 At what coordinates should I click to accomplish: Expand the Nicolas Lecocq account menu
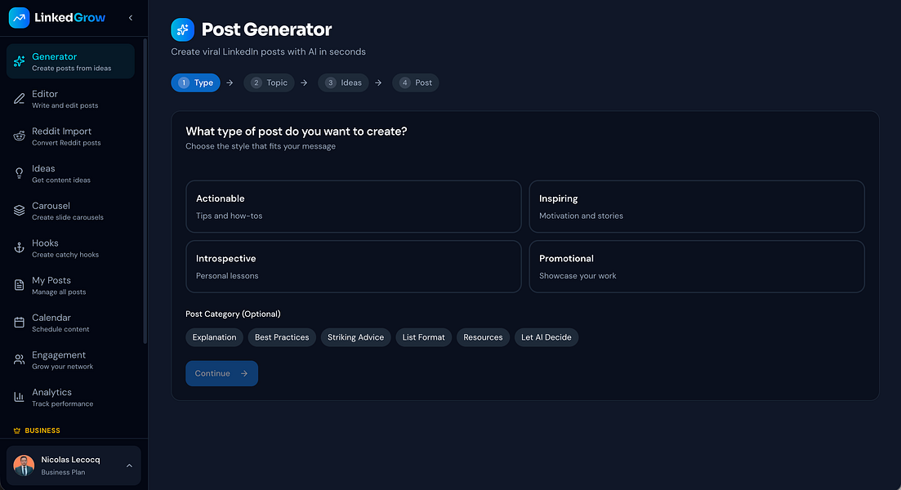pos(129,465)
